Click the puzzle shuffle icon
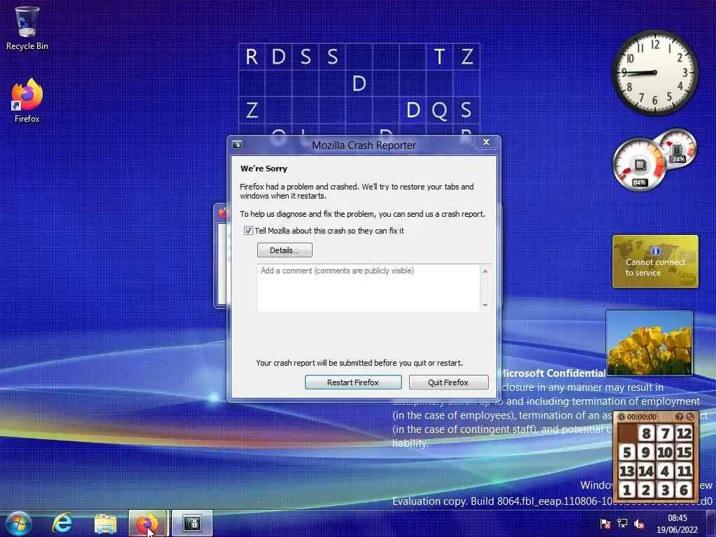This screenshot has width=716, height=537. 690,417
